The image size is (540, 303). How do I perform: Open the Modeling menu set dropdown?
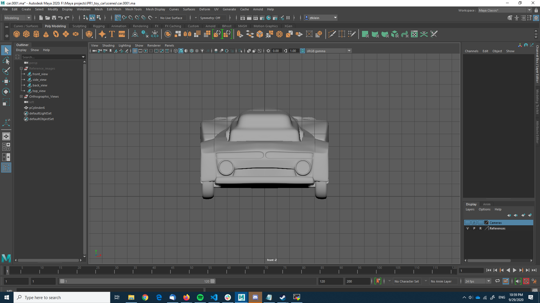pos(17,18)
